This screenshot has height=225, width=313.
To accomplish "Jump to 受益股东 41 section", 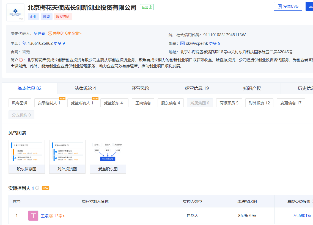I will click(x=114, y=103).
